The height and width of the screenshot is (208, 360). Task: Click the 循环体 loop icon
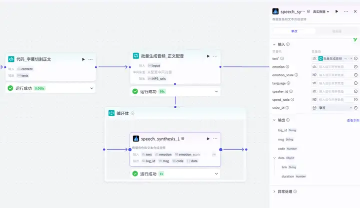[x=111, y=113]
